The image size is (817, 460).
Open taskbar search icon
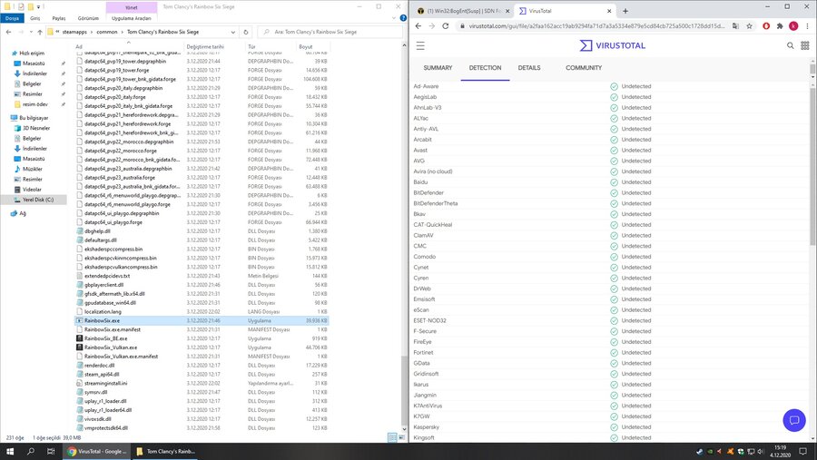31,452
